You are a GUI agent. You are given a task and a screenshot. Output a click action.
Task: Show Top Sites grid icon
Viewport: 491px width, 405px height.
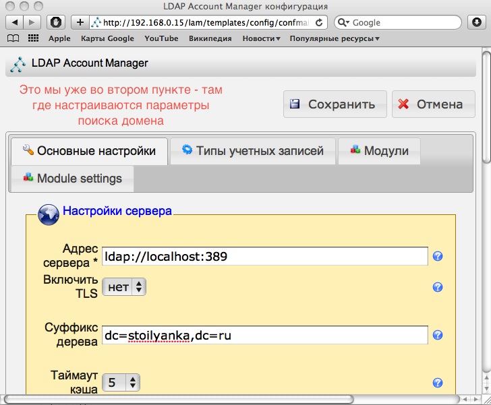tap(32, 38)
